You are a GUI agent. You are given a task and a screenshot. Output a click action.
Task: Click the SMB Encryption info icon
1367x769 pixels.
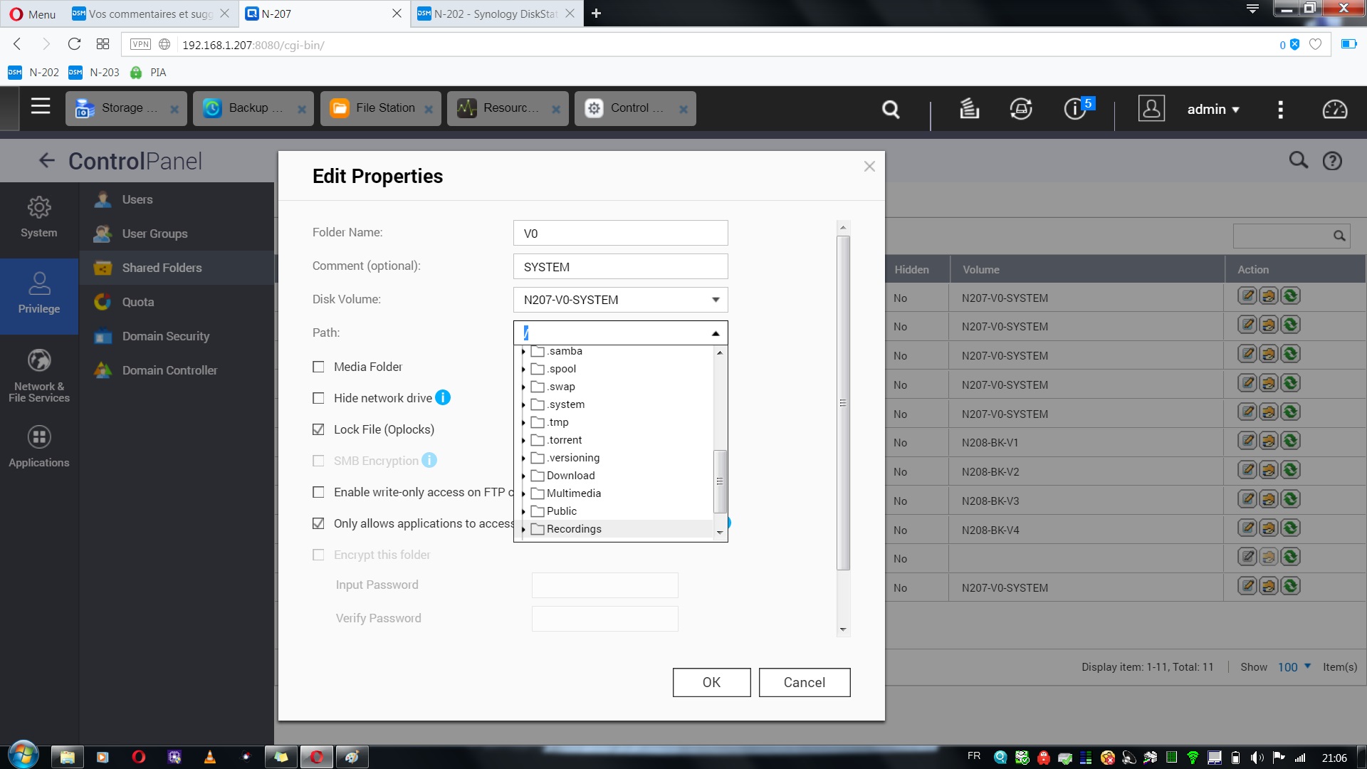pos(429,460)
